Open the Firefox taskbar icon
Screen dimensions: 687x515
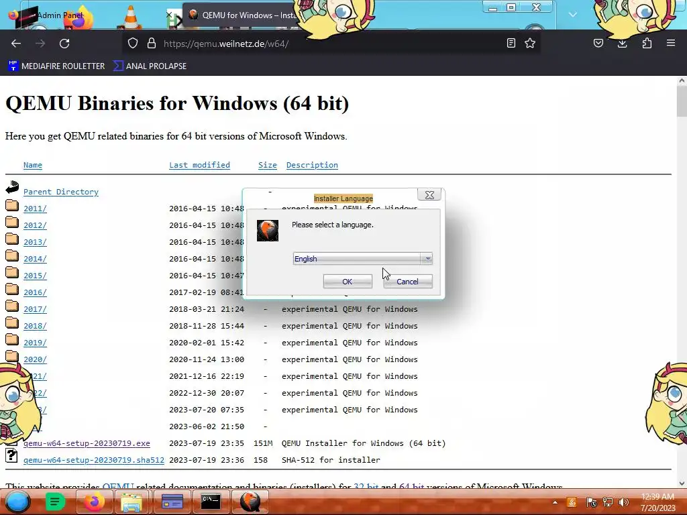click(93, 502)
